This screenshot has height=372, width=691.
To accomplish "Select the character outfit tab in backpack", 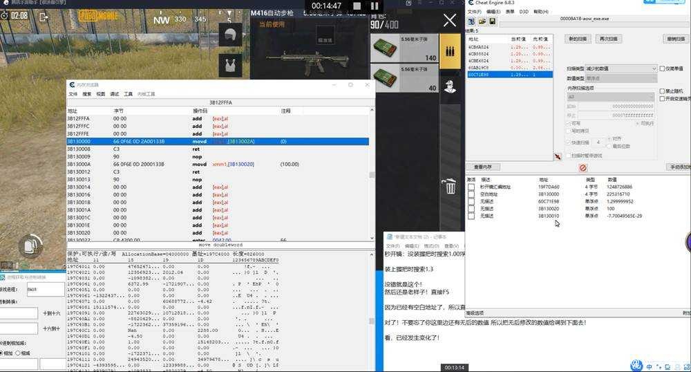I will [x=450, y=86].
